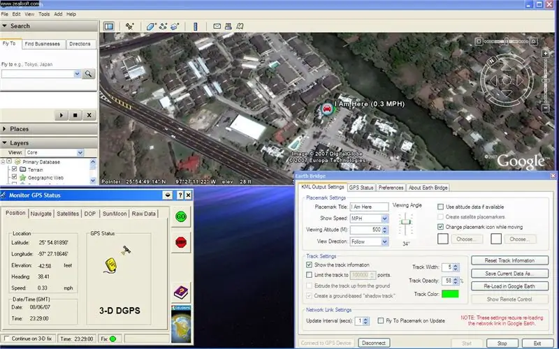Viewport: 559px width, 349px height.
Task: Click the Exit button
Action: pyautogui.click(x=537, y=343)
